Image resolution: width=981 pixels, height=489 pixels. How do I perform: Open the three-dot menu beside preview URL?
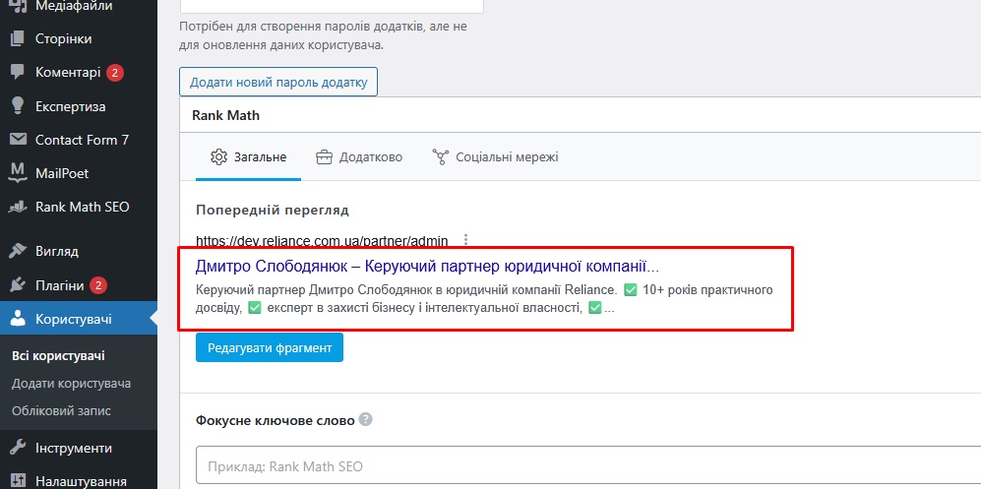click(x=465, y=240)
